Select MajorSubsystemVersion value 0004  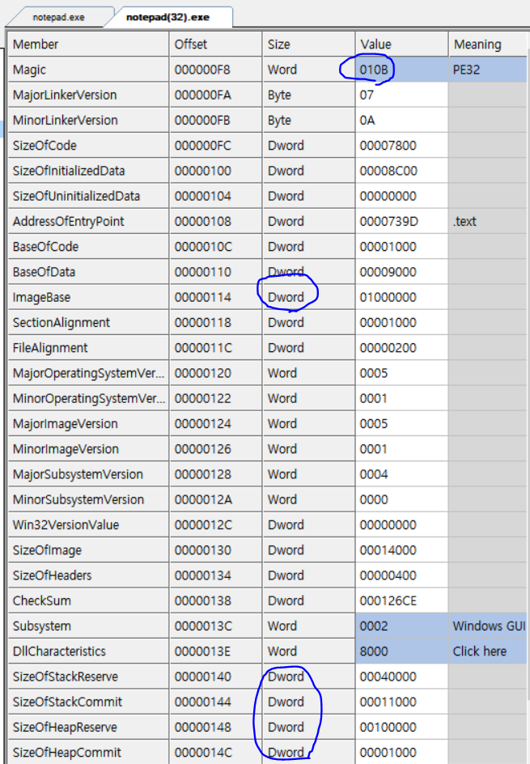401,475
